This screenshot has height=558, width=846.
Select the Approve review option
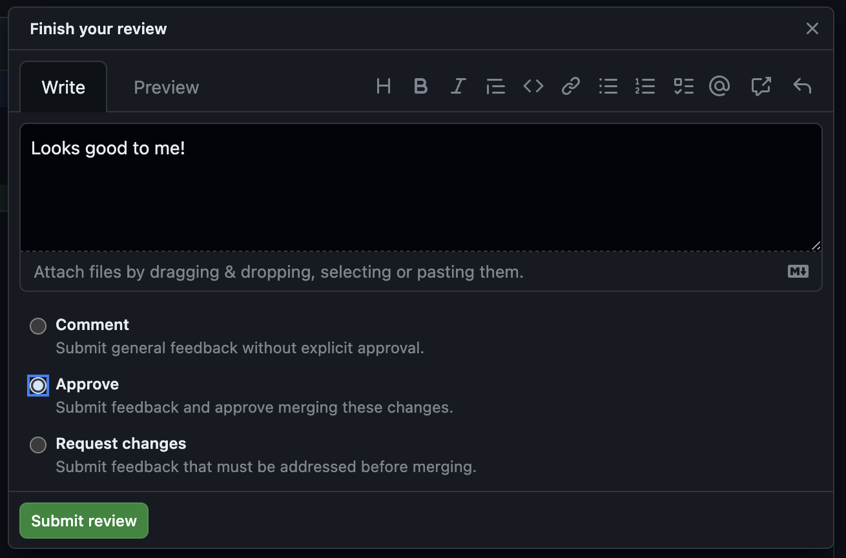pyautogui.click(x=37, y=386)
